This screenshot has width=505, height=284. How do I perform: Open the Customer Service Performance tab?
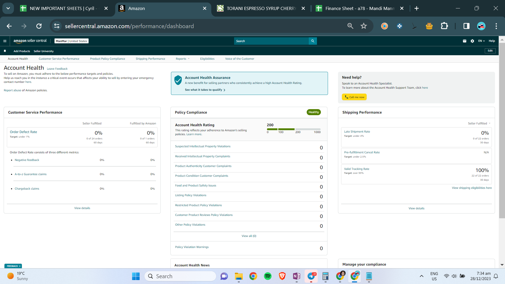[59, 59]
